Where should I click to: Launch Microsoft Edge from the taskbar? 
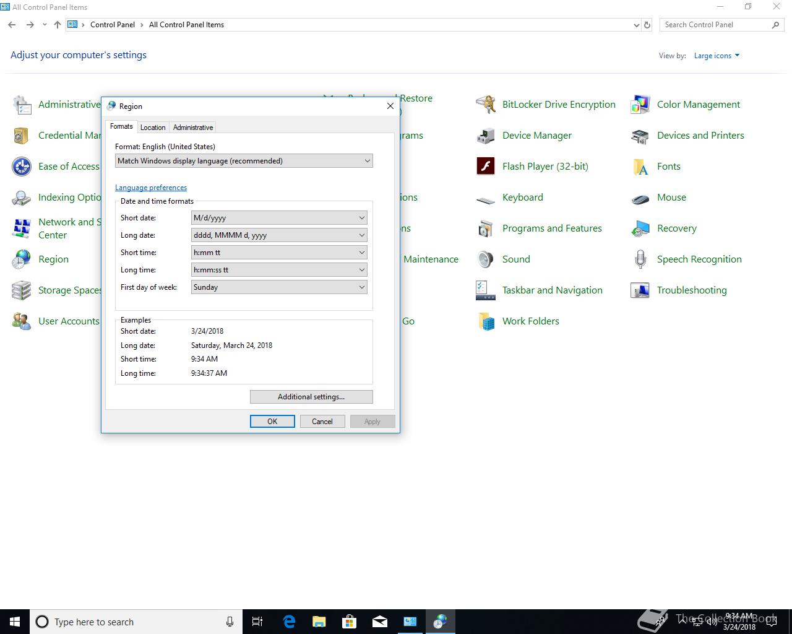tap(288, 622)
